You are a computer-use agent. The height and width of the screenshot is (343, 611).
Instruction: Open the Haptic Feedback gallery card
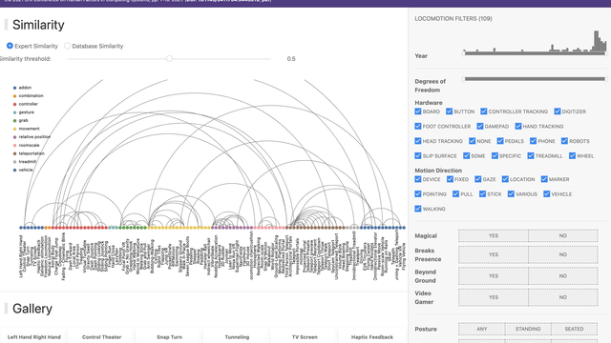372,337
